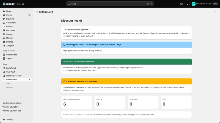Open the three-dot app menu
The image size is (220, 123).
[x=215, y=12]
